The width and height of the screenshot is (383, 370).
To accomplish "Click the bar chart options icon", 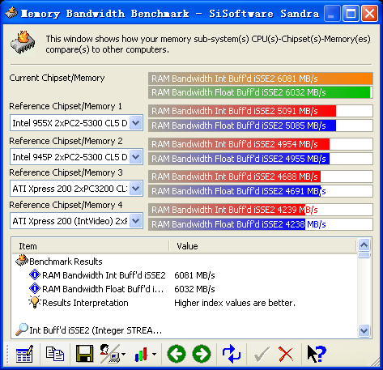I will point(141,354).
